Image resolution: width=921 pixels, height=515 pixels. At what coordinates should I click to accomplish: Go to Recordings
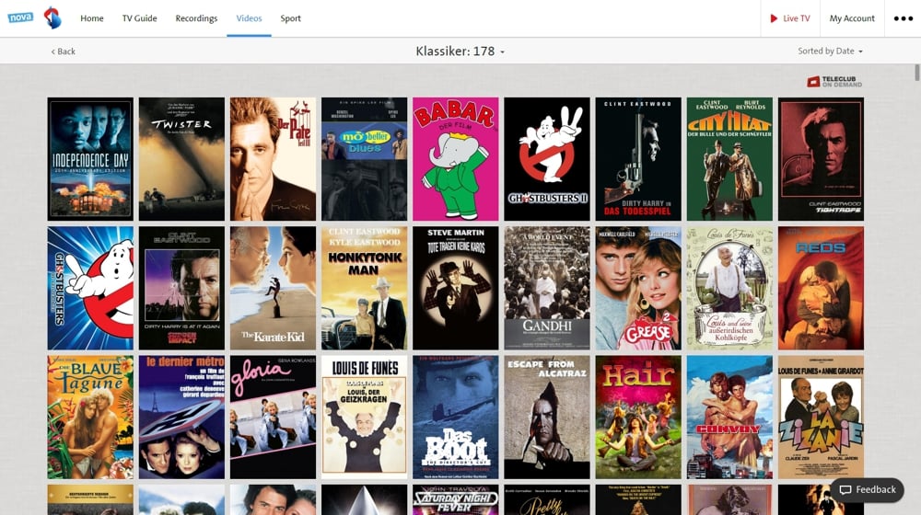[196, 18]
